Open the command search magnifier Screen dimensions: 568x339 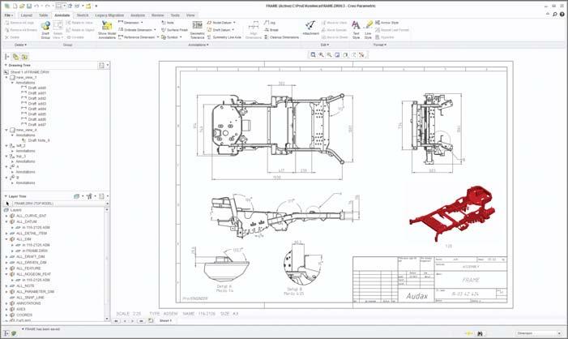pos(554,14)
